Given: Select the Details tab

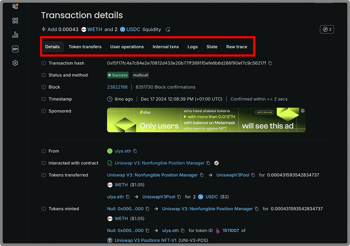Looking at the screenshot, I should point(52,47).
